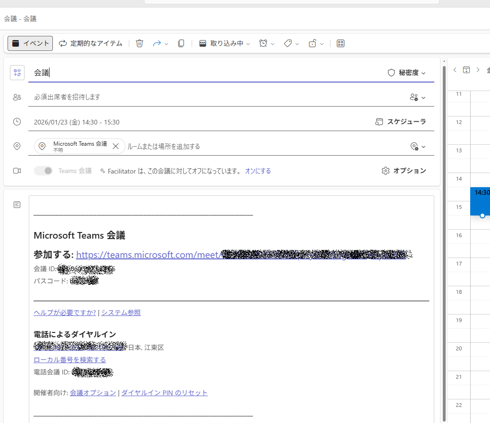The width and height of the screenshot is (490, 423).
Task: Click the forward arrow icon
Action: (x=157, y=43)
